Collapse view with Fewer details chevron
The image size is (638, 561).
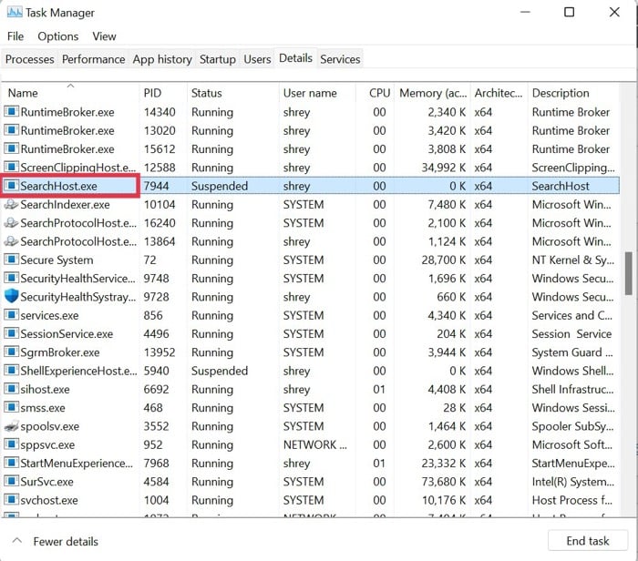[x=17, y=541]
